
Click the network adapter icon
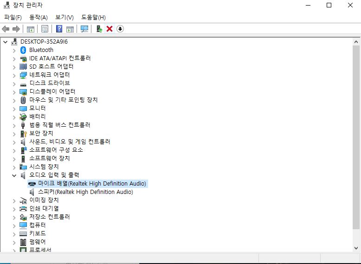23,75
